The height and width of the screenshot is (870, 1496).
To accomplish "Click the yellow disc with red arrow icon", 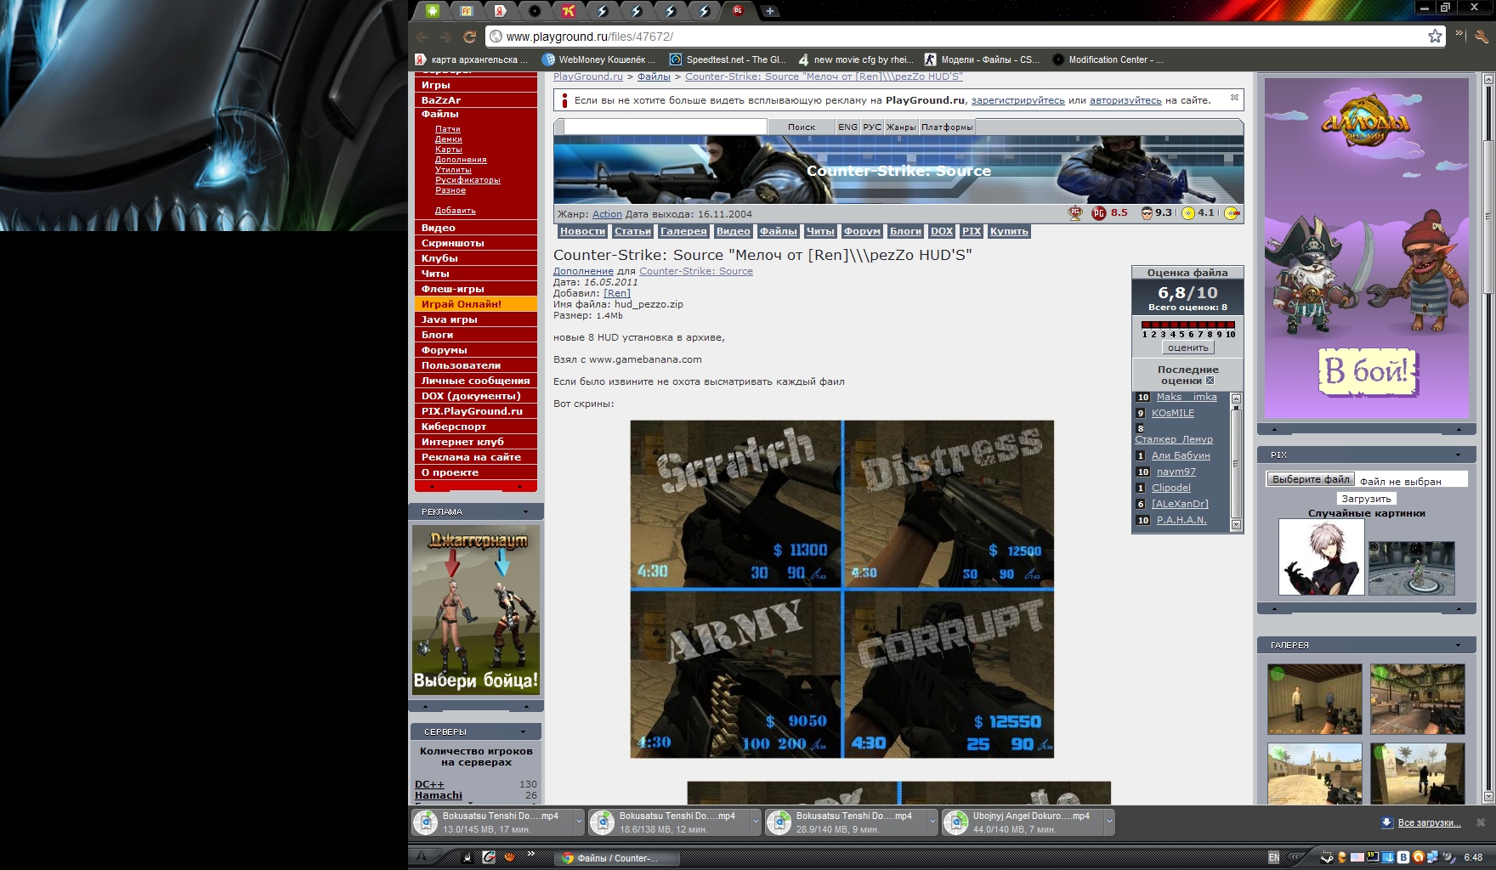I will (x=1232, y=213).
